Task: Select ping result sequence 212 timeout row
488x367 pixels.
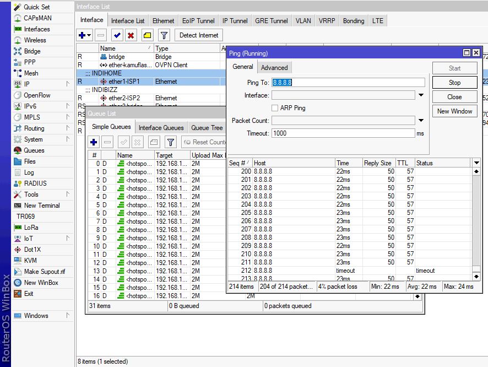Action: point(350,271)
